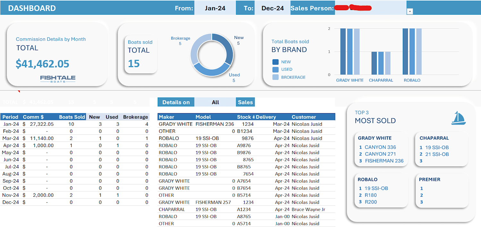Click the sailboat icon in Most Sold panel
The width and height of the screenshot is (481, 227).
pyautogui.click(x=458, y=118)
